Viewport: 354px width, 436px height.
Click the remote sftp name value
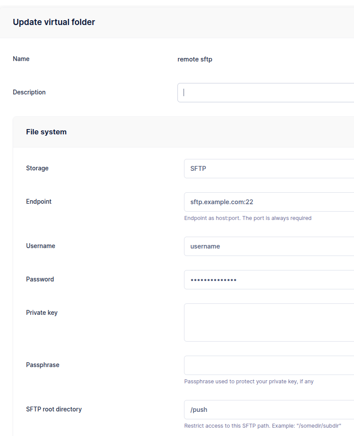195,59
